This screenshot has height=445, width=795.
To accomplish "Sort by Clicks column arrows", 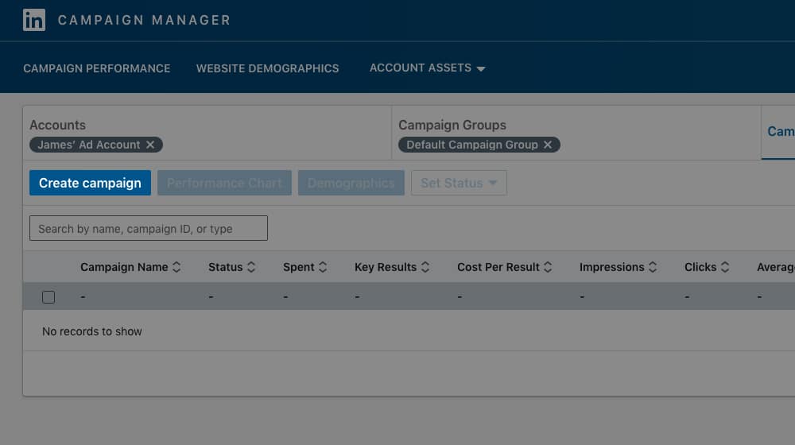I will (x=725, y=267).
